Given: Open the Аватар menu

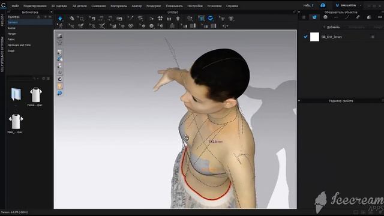Looking at the screenshot, I should (x=137, y=6).
